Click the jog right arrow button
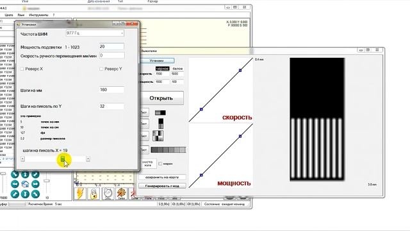Image resolution: width=410 pixels, height=231 pixels. (x=35, y=184)
